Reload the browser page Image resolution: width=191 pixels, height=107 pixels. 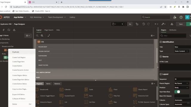click(x=6, y=7)
